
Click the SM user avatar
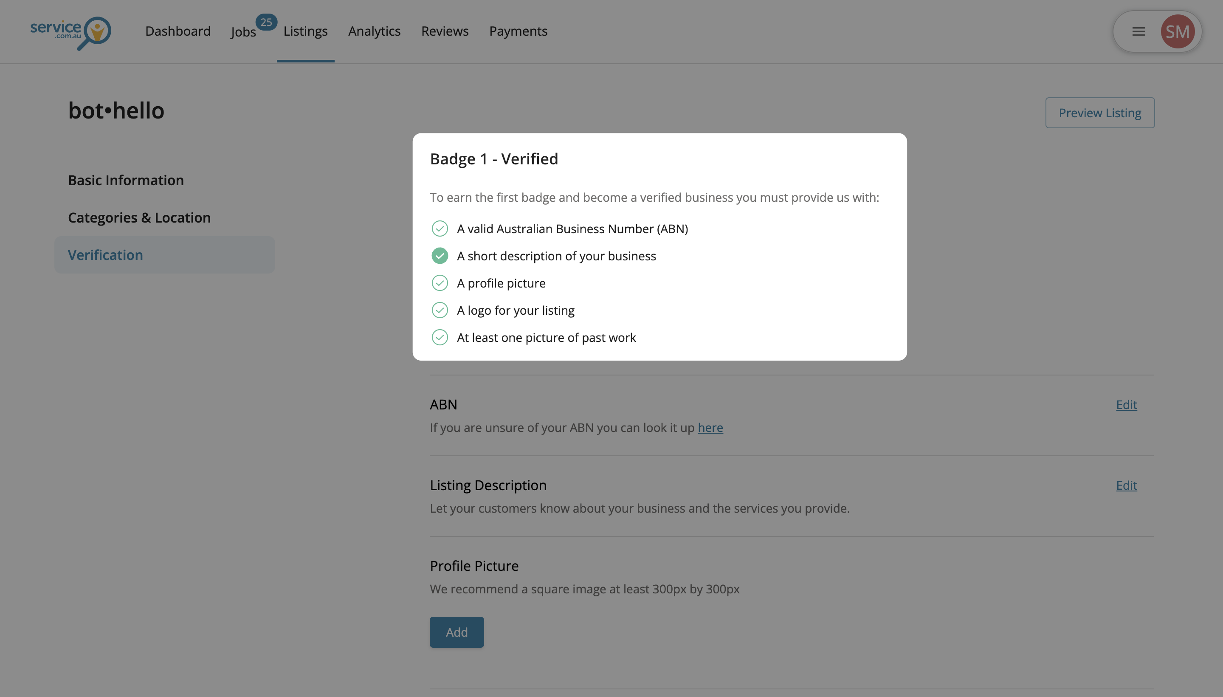1177,31
